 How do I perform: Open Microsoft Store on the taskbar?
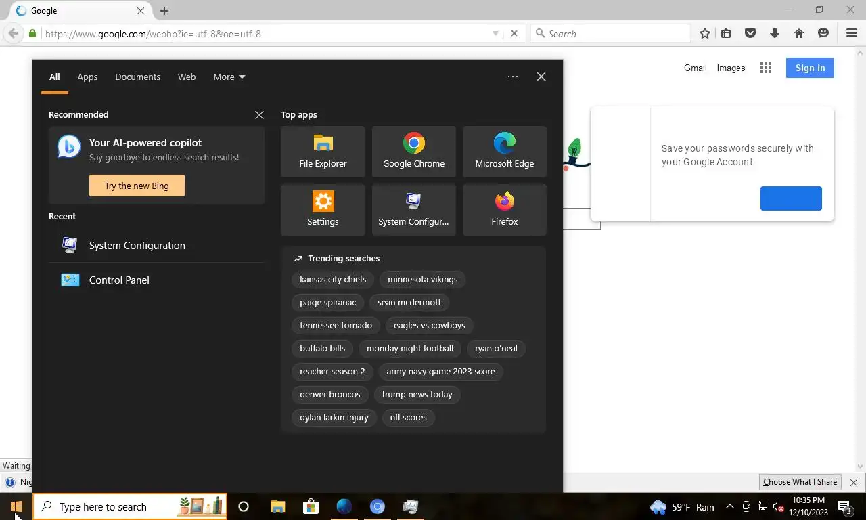pyautogui.click(x=311, y=506)
